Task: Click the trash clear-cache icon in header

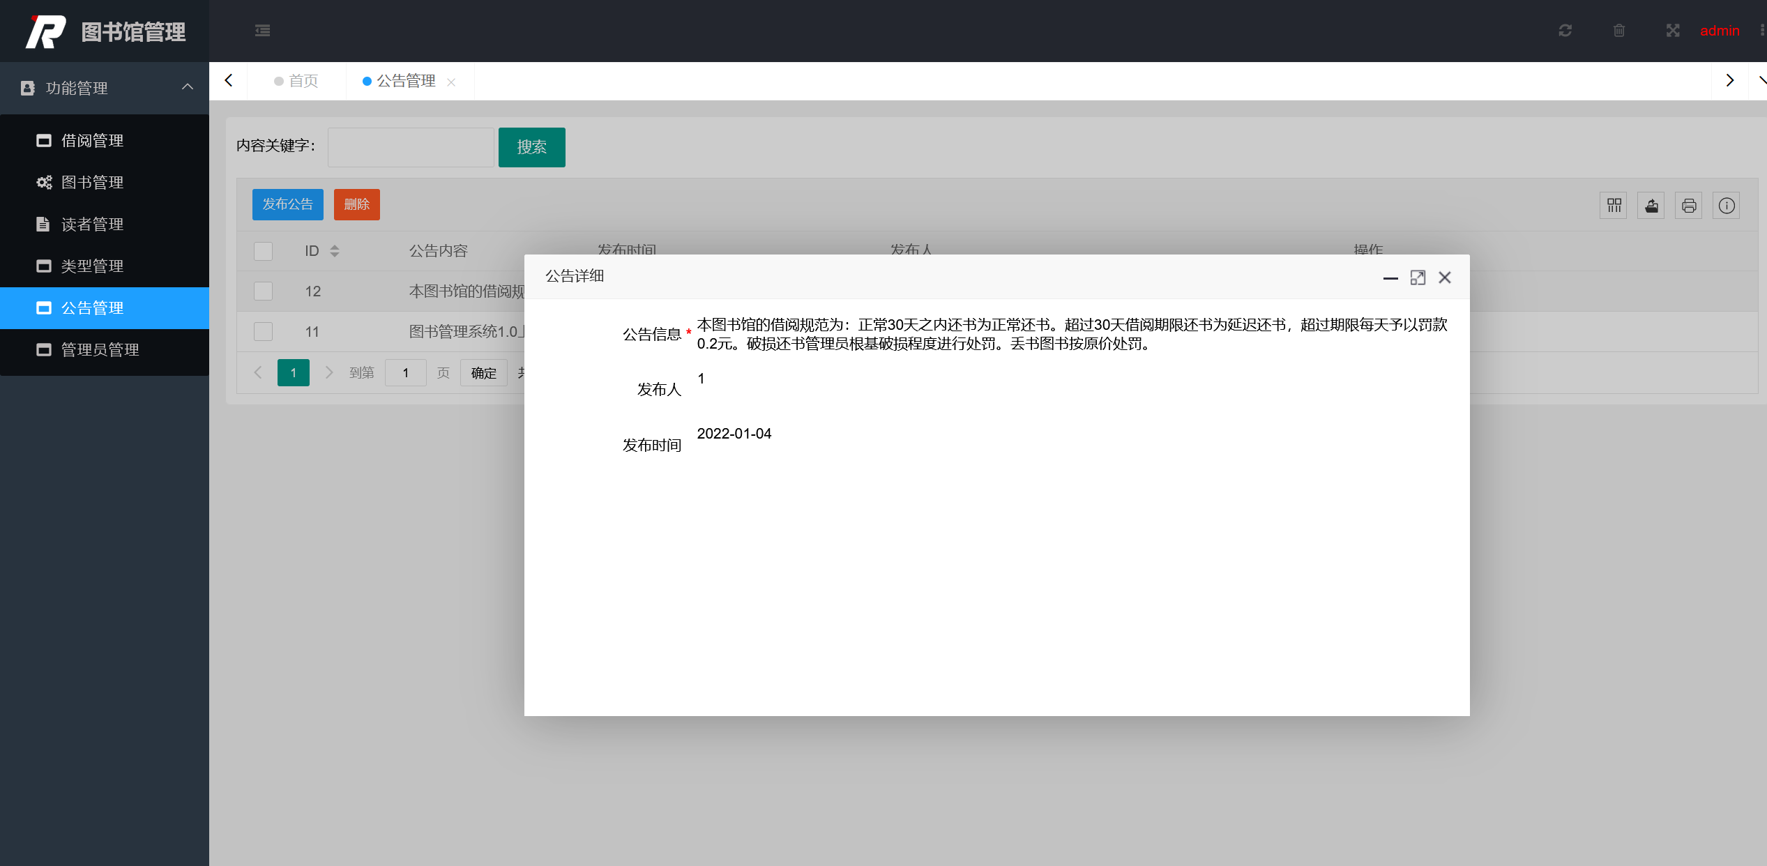Action: point(1618,31)
